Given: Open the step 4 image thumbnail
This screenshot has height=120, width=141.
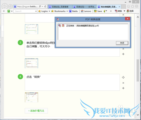Looking at the screenshot, I should click(32, 97).
